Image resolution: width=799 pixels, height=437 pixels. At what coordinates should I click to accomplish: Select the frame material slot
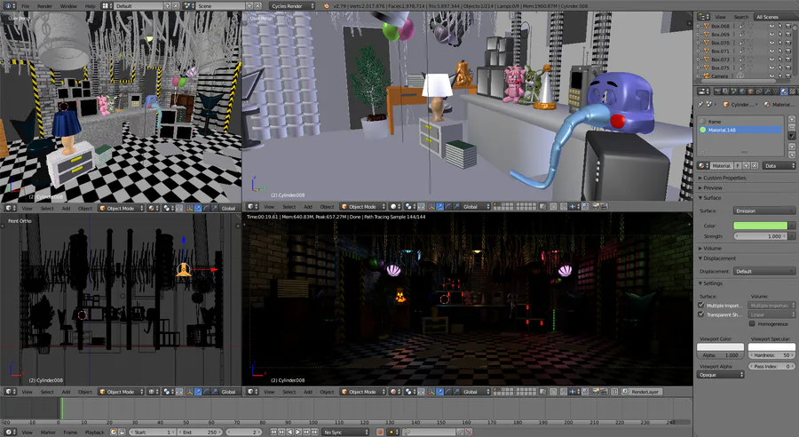click(x=740, y=122)
